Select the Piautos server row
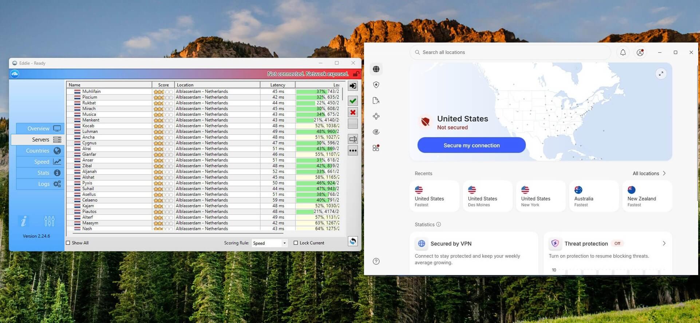 coord(203,211)
